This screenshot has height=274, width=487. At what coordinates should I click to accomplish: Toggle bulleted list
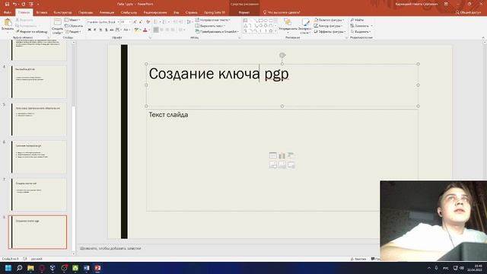pos(156,22)
